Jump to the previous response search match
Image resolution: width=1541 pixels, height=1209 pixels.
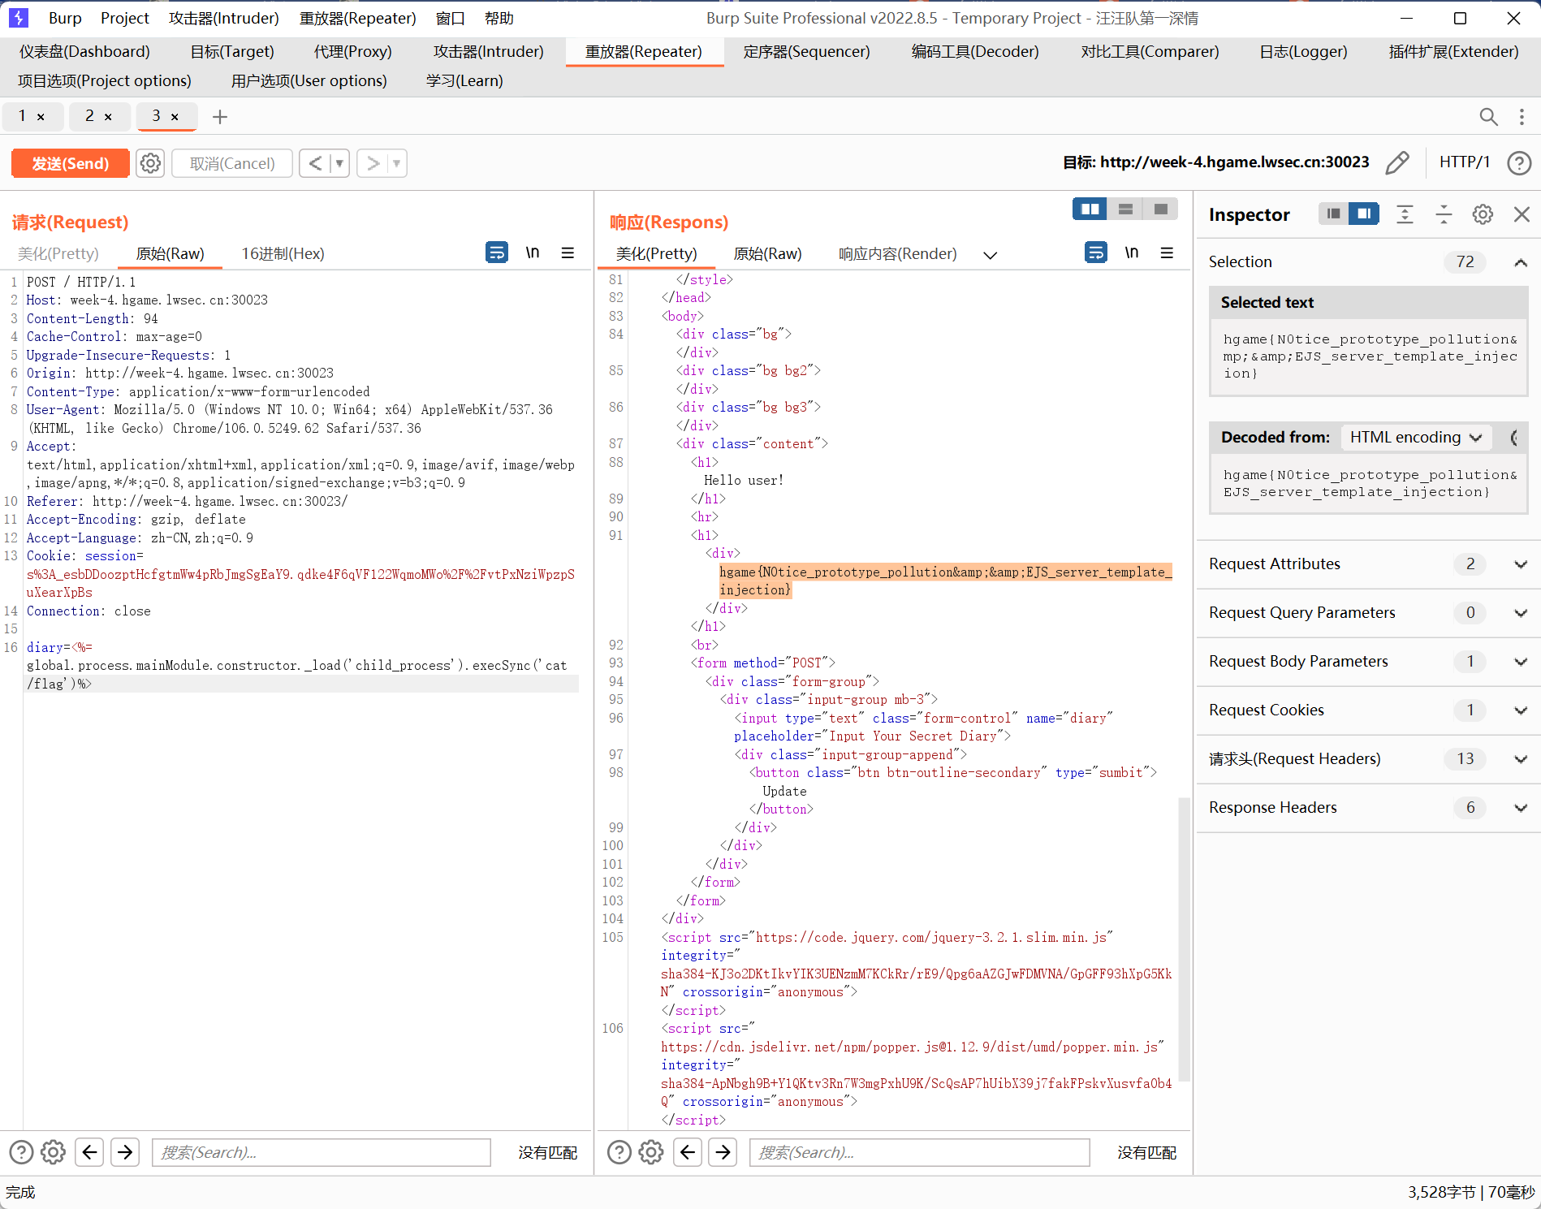pos(688,1152)
